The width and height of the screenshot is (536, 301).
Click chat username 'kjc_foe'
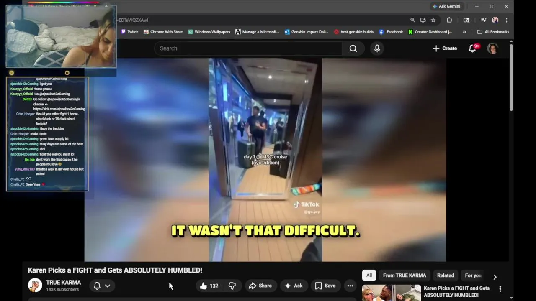tap(30, 159)
